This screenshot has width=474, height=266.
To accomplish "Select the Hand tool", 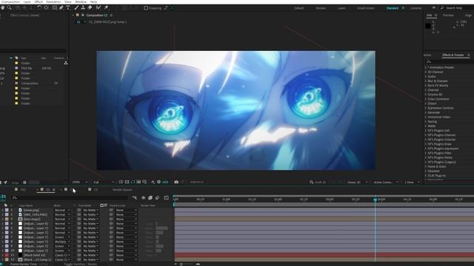I will pyautogui.click(x=3, y=7).
